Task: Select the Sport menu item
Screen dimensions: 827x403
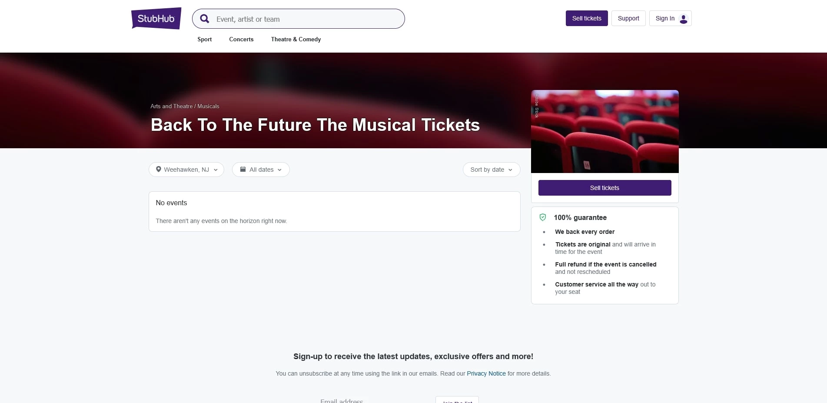Action: tap(204, 39)
